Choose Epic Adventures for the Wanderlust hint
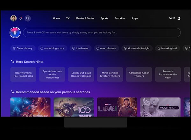 point(52,74)
